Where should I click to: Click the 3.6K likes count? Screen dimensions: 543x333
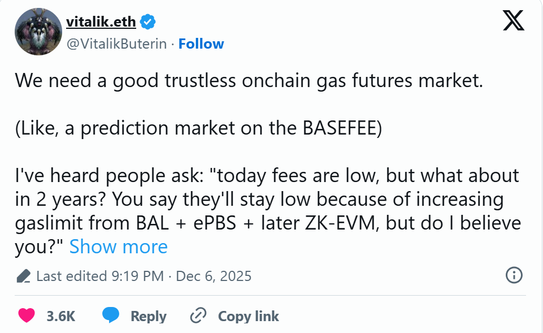pos(61,316)
